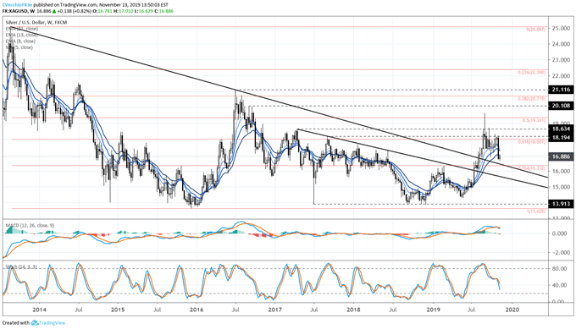Click the 40.00 stochastic axis value

559,285
